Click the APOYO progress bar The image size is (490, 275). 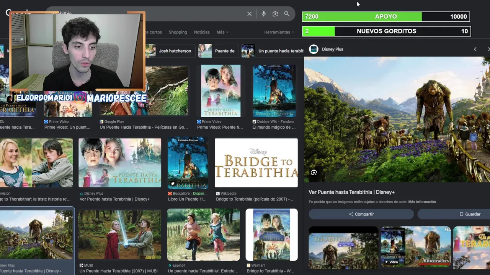tap(386, 16)
